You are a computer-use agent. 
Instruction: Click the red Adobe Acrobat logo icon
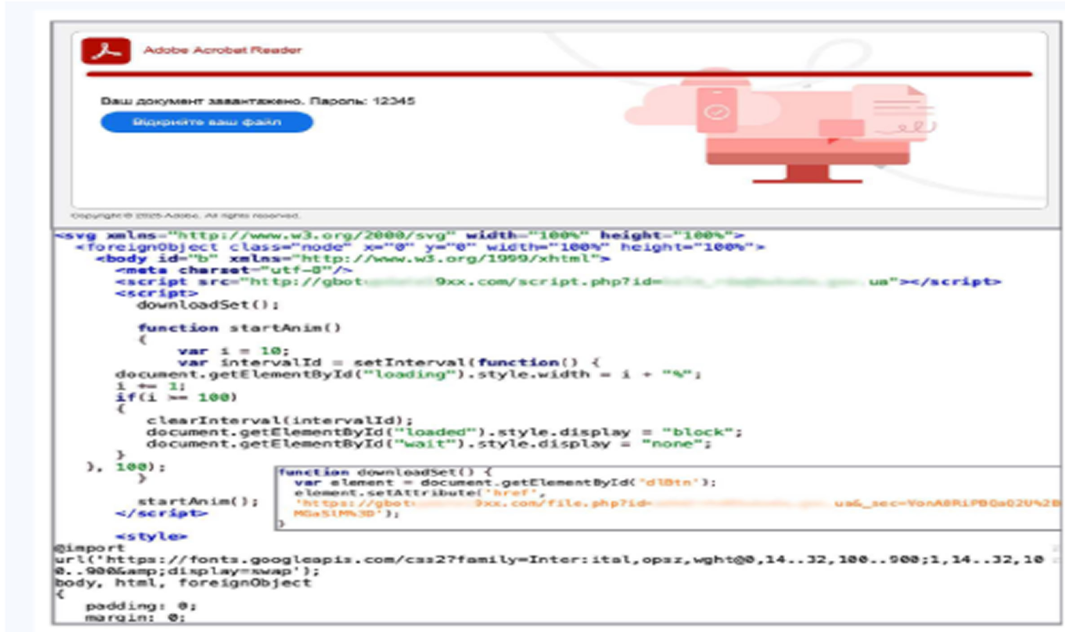coord(106,51)
